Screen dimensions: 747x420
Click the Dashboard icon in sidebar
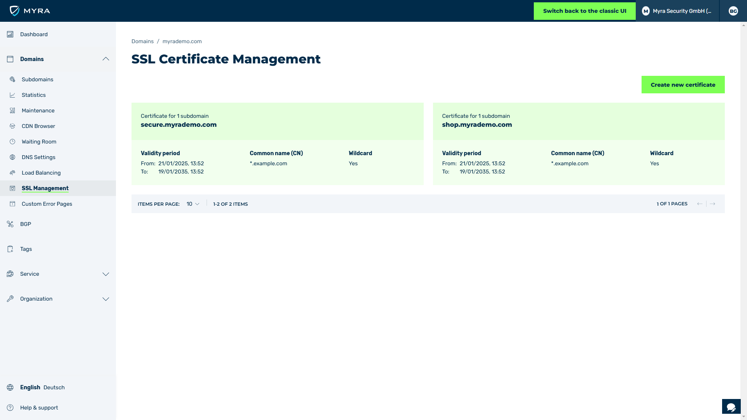[10, 34]
